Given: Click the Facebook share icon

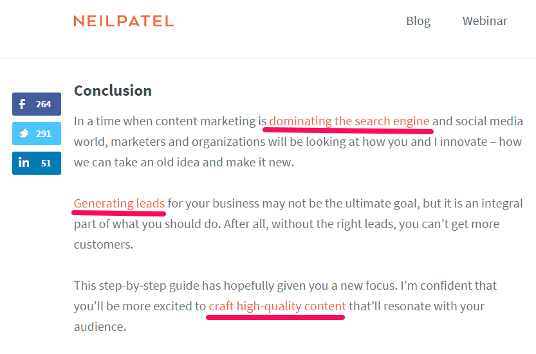Looking at the screenshot, I should click(x=23, y=104).
